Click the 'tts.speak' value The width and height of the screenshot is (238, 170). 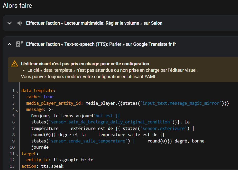pyautogui.click(x=52, y=166)
